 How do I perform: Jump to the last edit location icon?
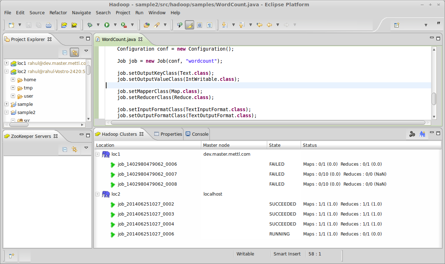tap(259, 25)
